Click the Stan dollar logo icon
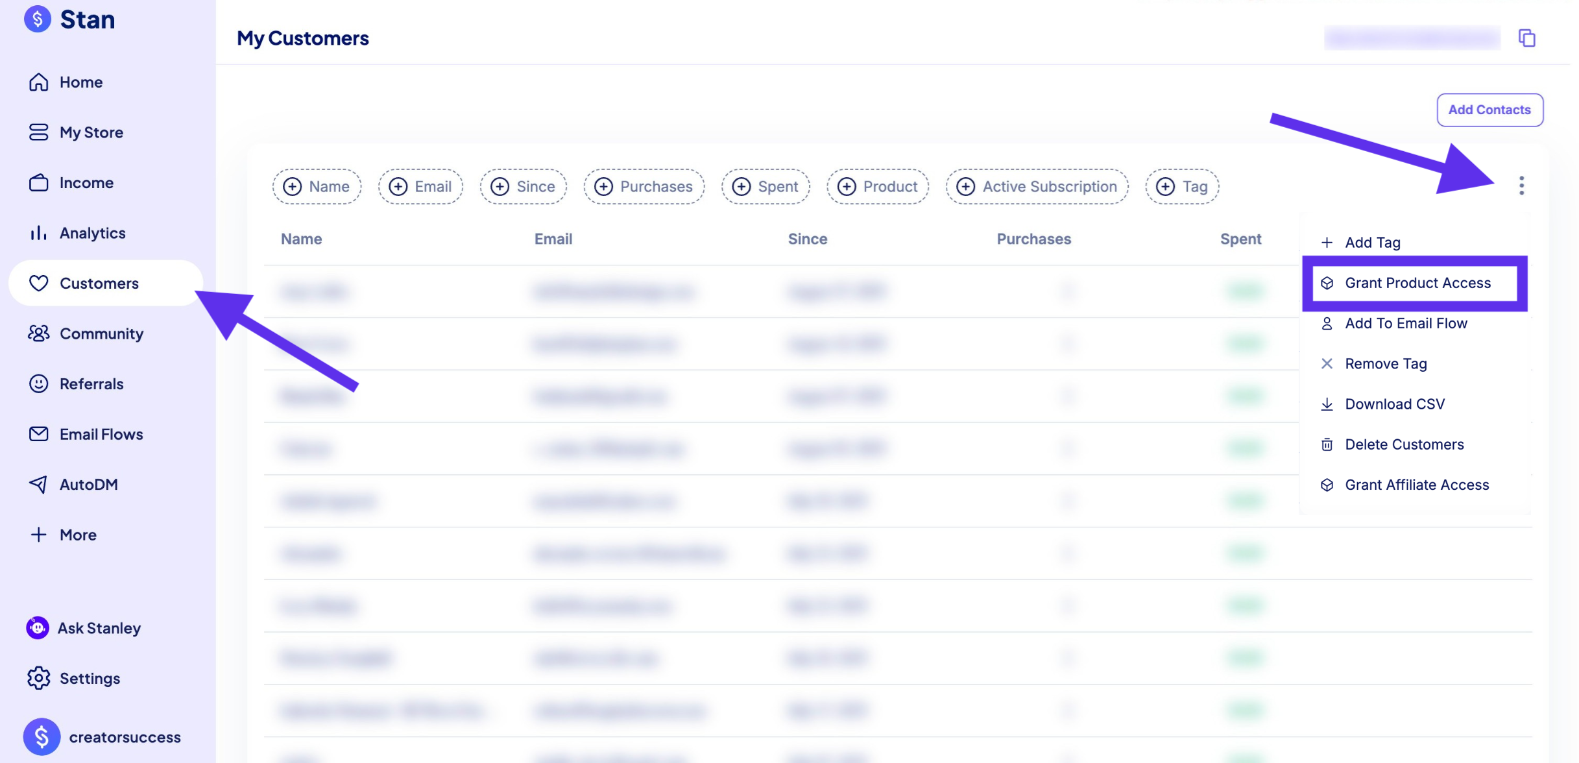The width and height of the screenshot is (1579, 763). pos(38,19)
